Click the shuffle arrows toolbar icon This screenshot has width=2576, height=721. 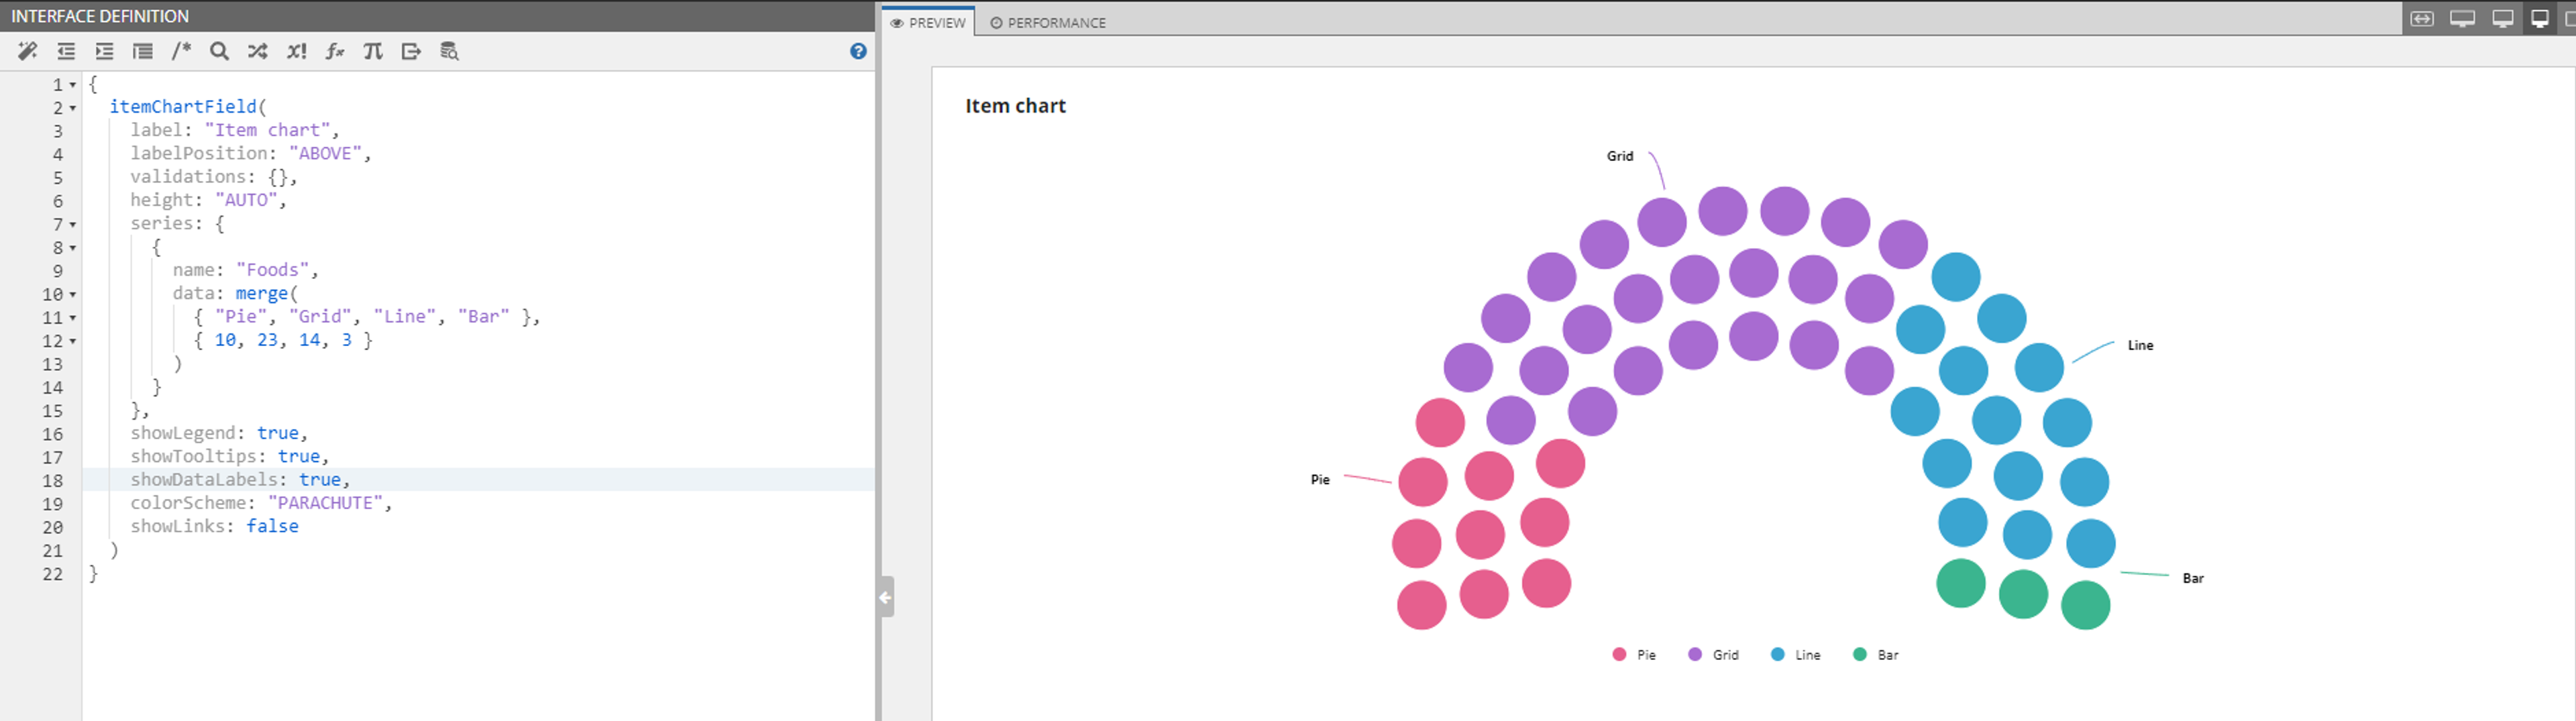(257, 51)
